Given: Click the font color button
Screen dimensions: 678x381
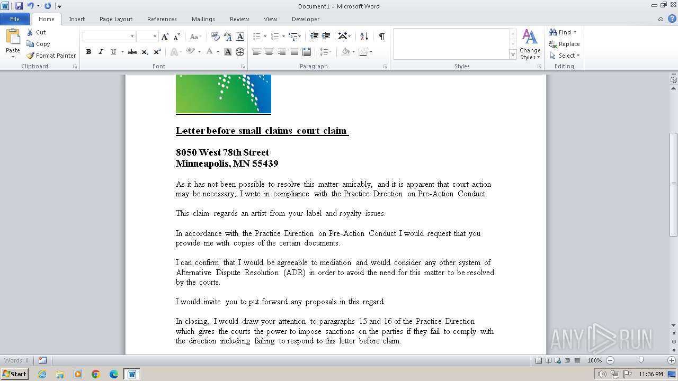Looking at the screenshot, I should click(x=210, y=52).
